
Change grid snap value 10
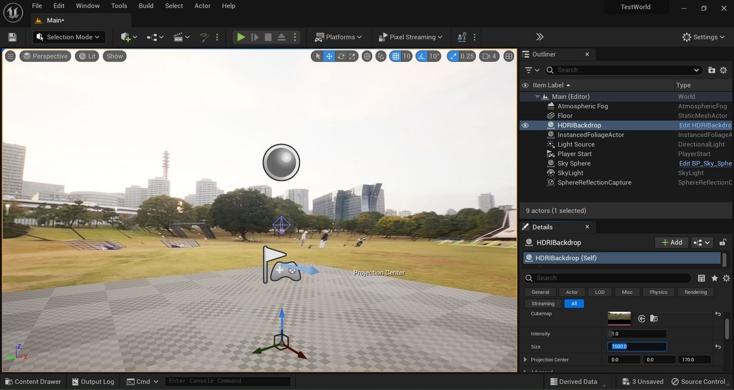[407, 56]
